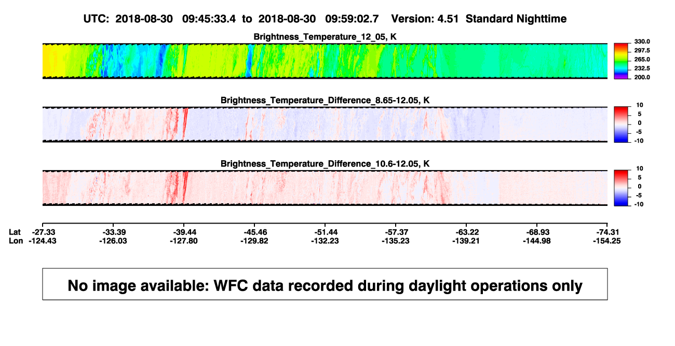The width and height of the screenshot is (675, 346).
Task: Click the Version: 4.51 text
Action: pos(426,19)
